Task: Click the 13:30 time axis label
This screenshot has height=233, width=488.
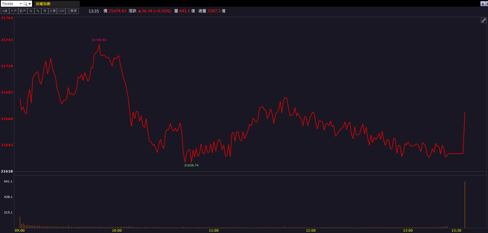Action: 456,231
